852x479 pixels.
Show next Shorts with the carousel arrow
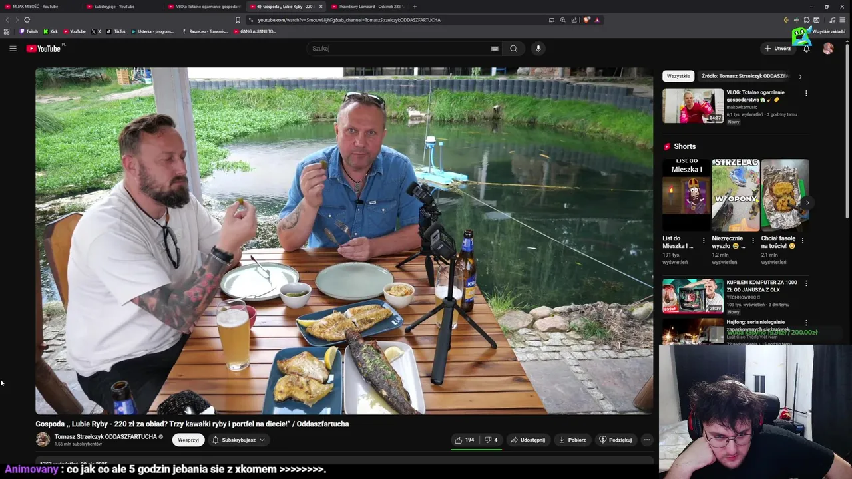pyautogui.click(x=807, y=202)
